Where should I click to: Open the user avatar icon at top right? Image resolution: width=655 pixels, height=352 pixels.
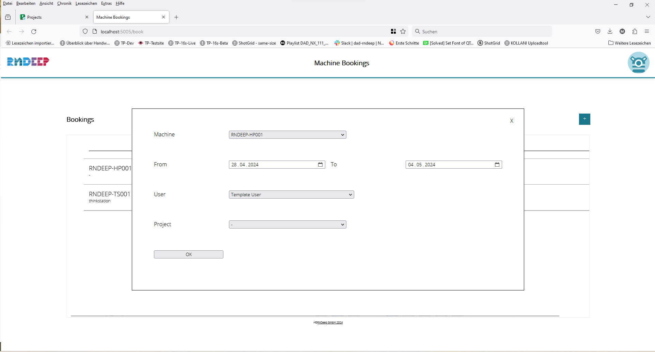(x=638, y=63)
